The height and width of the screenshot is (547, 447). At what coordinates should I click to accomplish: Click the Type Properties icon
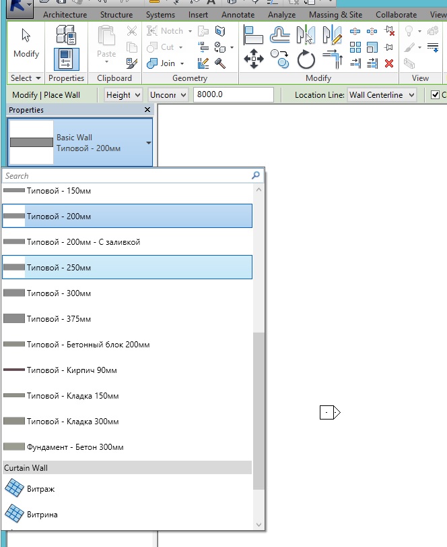66,36
